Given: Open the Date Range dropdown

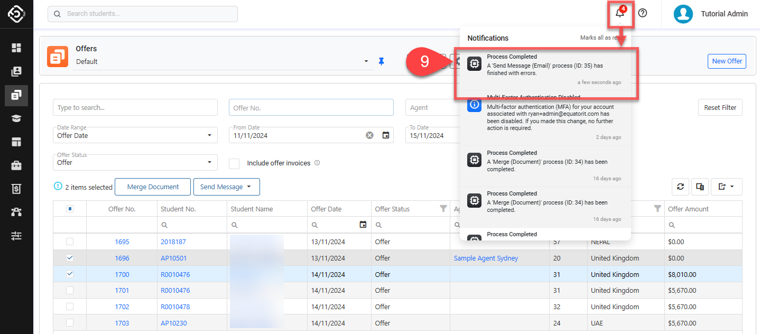Looking at the screenshot, I should coord(135,135).
